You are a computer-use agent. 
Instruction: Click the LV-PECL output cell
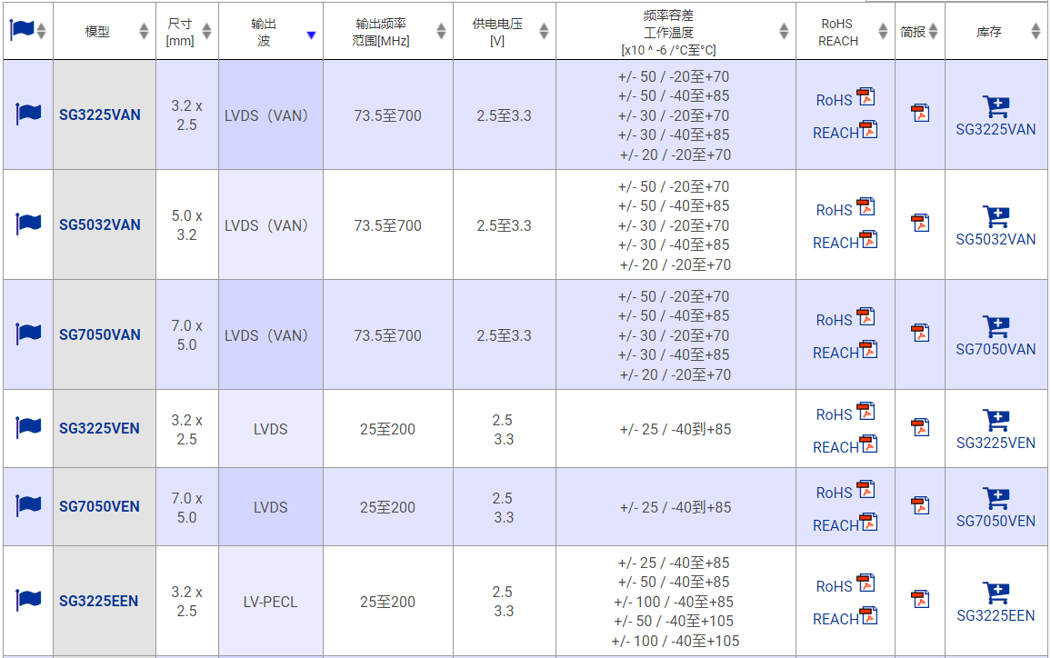[x=270, y=602]
